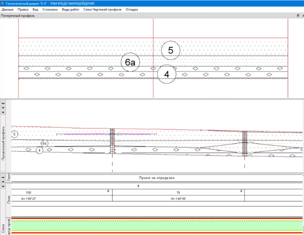Click the app icon in title bar
304x235 pixels.
tap(2, 3)
